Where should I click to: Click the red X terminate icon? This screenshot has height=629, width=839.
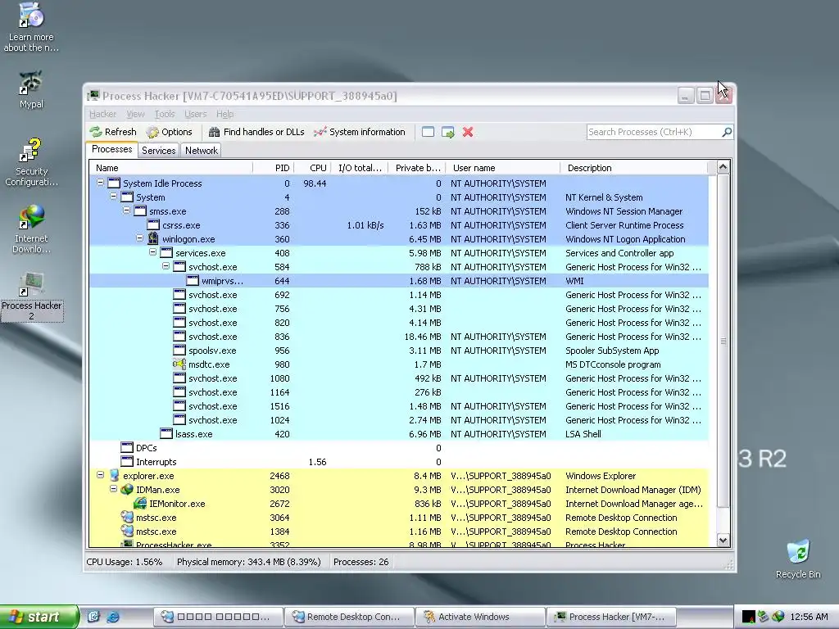point(468,132)
